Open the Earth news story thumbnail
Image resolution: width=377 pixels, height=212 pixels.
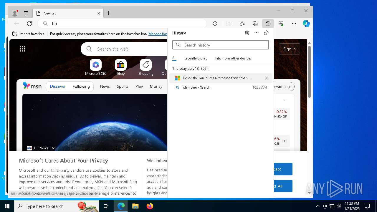[95, 122]
